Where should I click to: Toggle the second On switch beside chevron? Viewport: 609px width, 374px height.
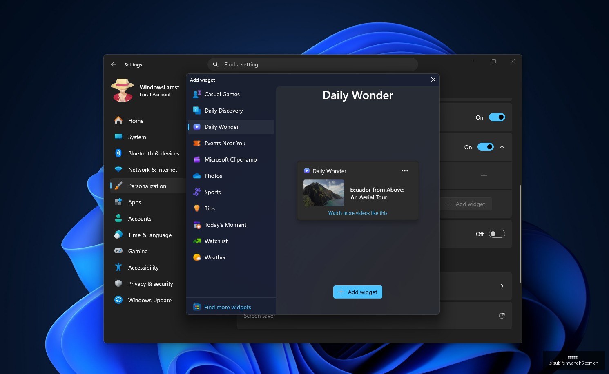point(486,147)
